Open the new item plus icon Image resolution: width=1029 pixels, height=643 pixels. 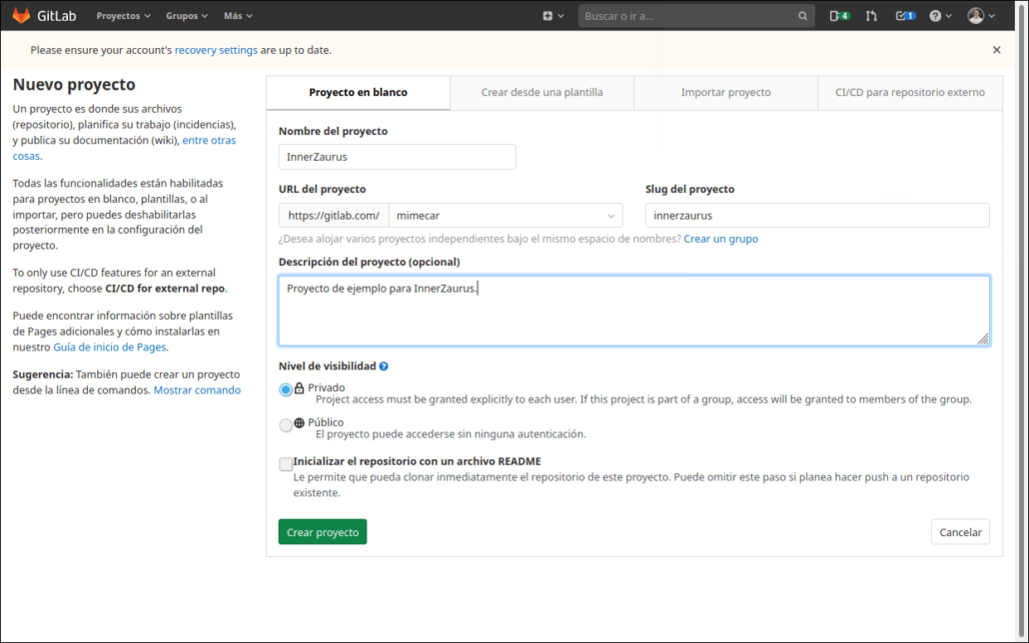coord(547,16)
